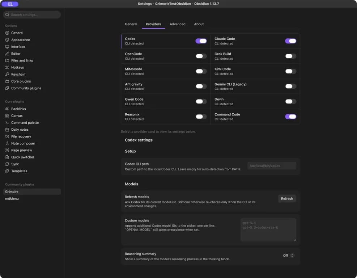
Task: Enable the Gemini CLI (Legacy) toggle
Action: (x=290, y=87)
